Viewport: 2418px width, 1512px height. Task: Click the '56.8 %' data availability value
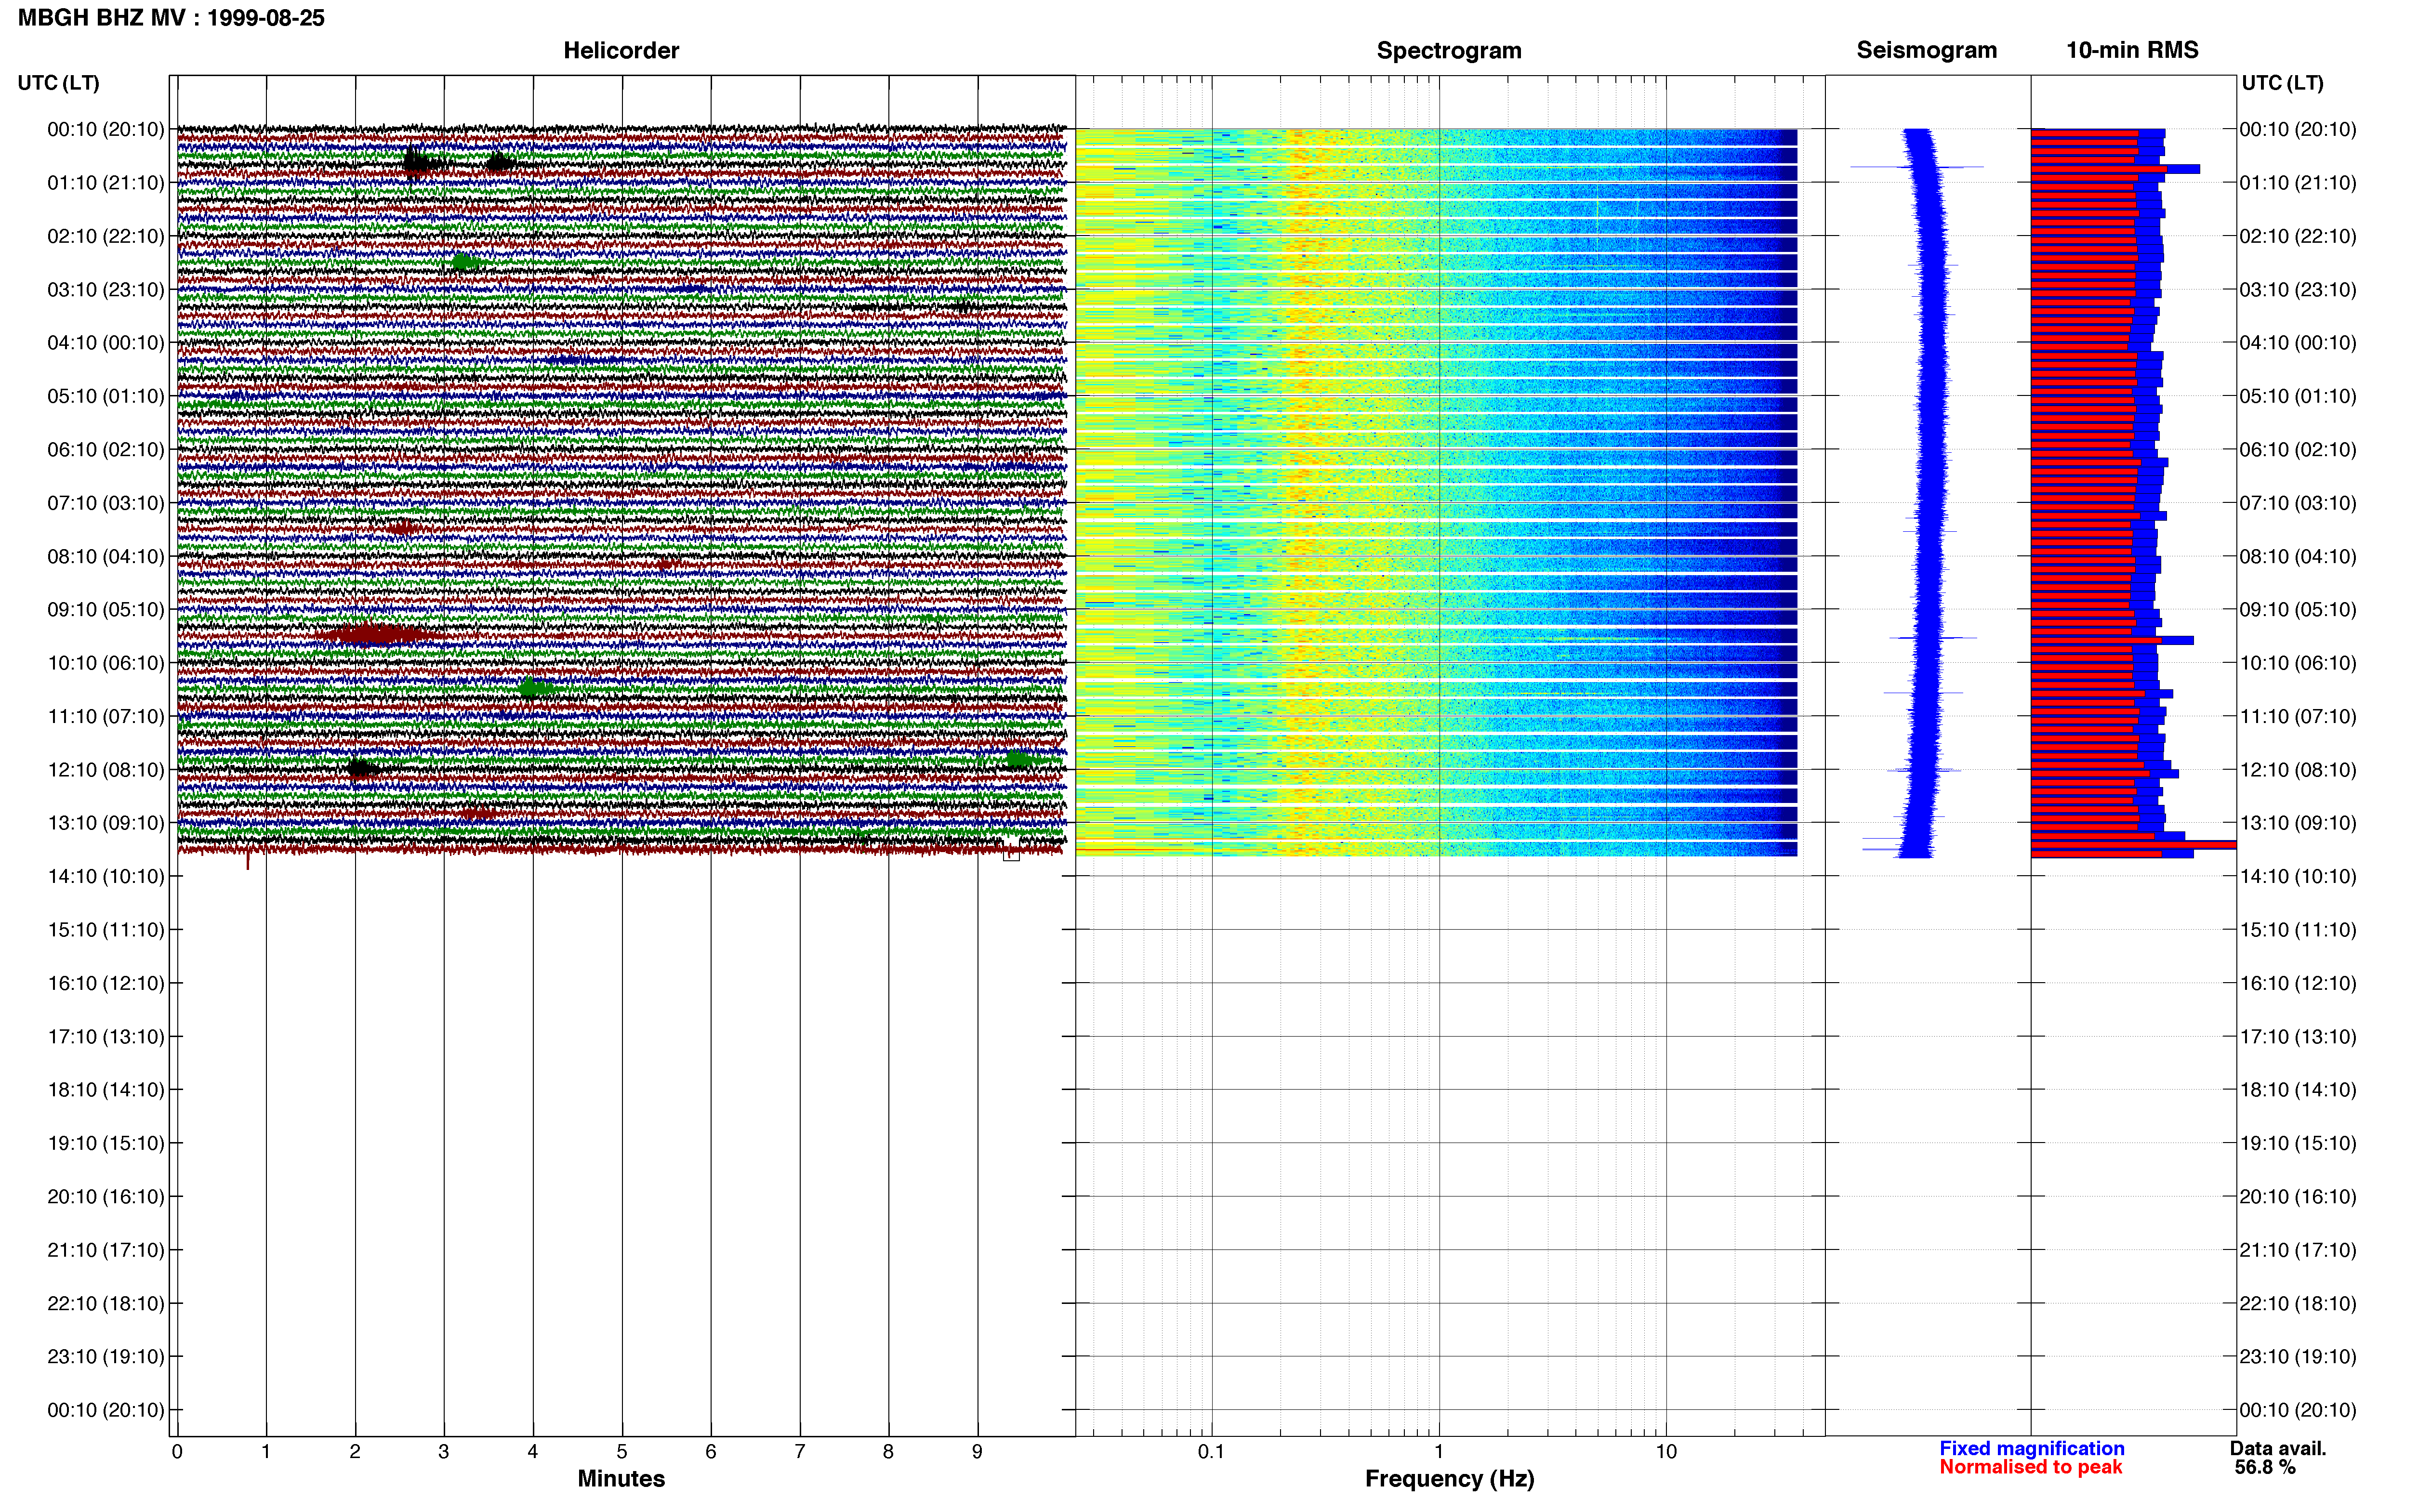[2265, 1467]
